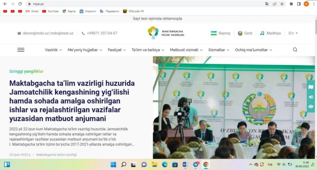Open the Madhiya anthem link
The image size is (317, 170).
[270, 33]
